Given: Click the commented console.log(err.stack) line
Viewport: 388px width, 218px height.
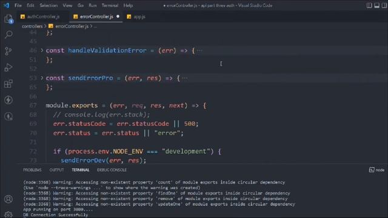Looking at the screenshot, I should (x=101, y=114).
